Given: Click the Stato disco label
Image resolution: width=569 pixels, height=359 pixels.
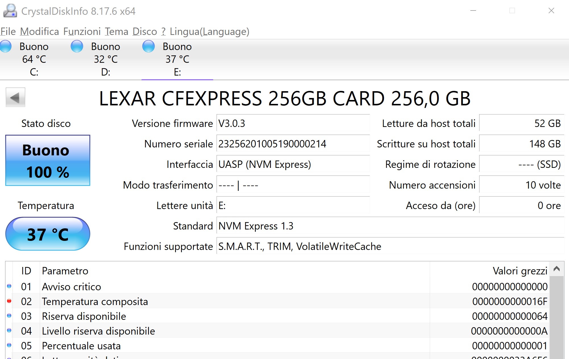Looking at the screenshot, I should coord(46,123).
